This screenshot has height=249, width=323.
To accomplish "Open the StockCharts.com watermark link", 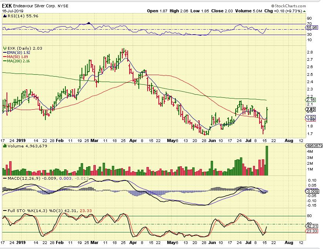I will [x=288, y=6].
